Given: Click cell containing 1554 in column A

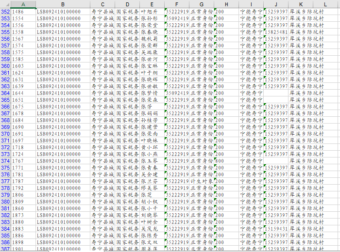Looking at the screenshot, I should (x=23, y=18).
